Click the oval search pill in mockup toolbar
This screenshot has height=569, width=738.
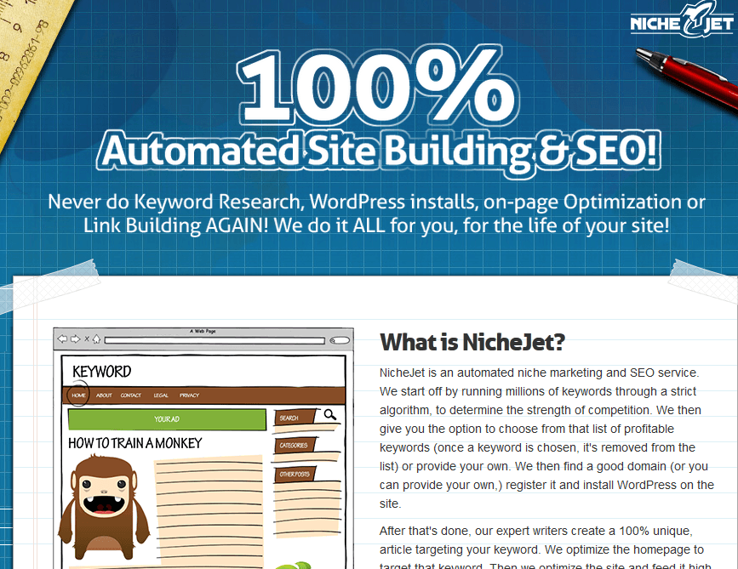(340, 340)
